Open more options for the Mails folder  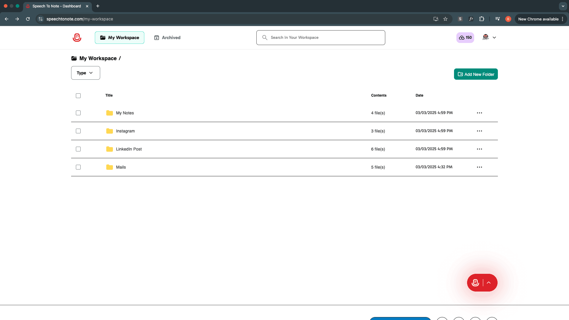[479, 167]
